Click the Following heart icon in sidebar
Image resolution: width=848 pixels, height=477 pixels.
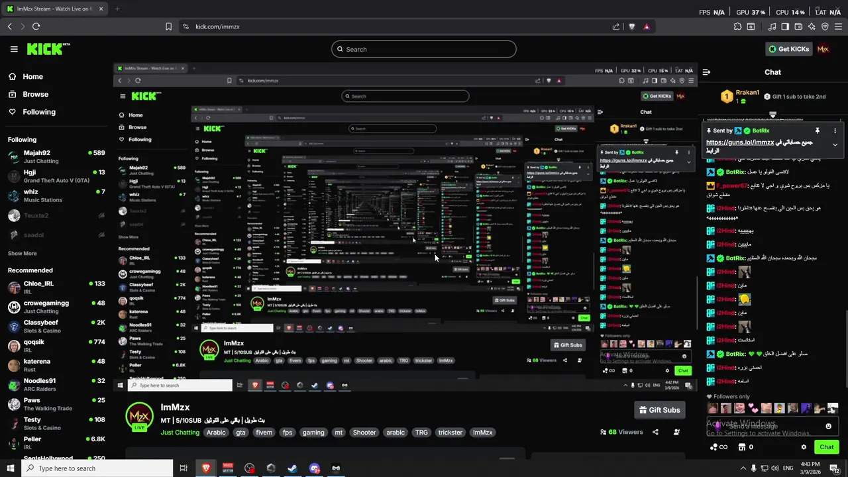click(x=13, y=112)
